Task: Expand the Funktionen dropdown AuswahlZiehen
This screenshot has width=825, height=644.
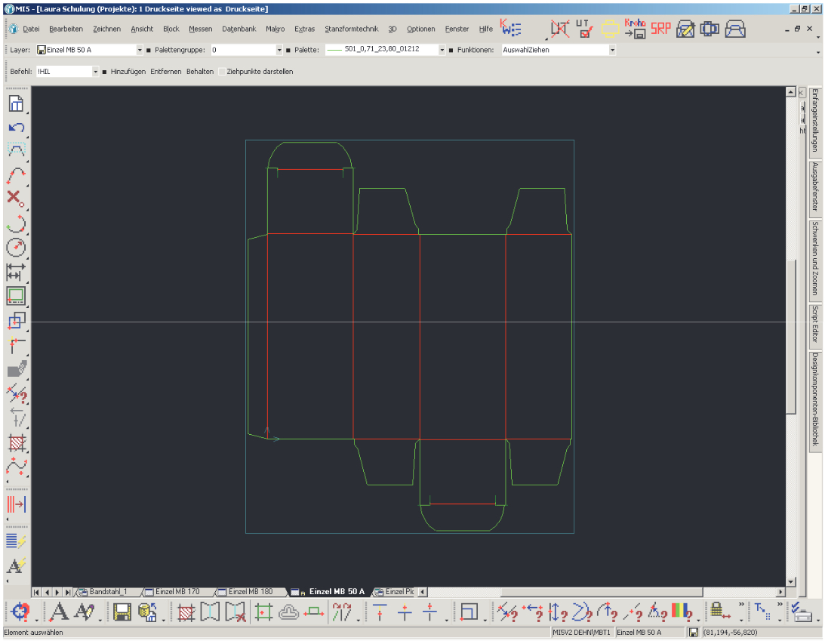Action: (612, 50)
